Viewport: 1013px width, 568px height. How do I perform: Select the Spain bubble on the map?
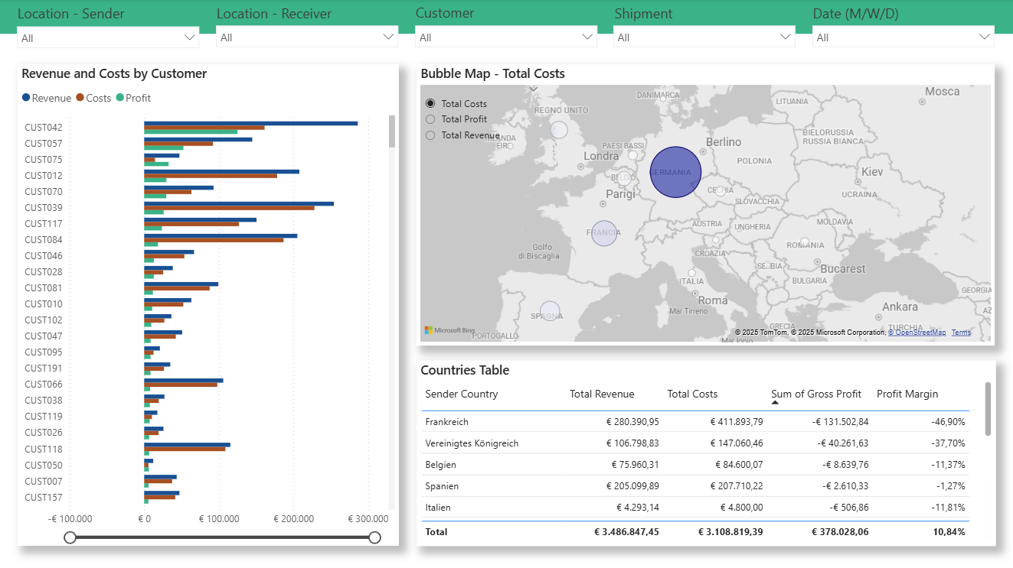coord(550,312)
